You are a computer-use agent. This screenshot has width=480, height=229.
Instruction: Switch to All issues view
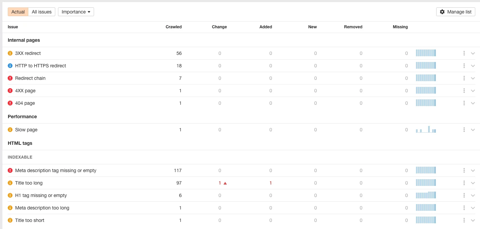click(42, 12)
